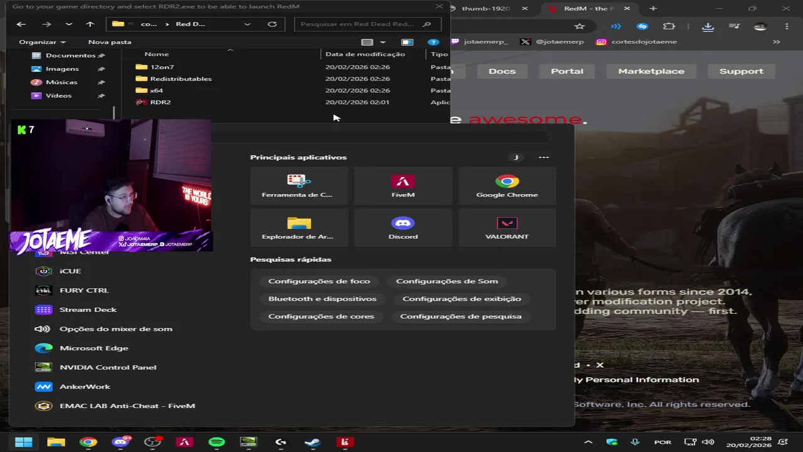Open Portal on RedM site
803x452 pixels.
(x=567, y=71)
